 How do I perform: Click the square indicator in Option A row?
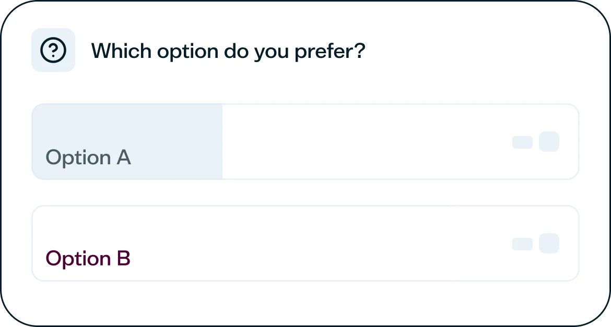(x=549, y=142)
